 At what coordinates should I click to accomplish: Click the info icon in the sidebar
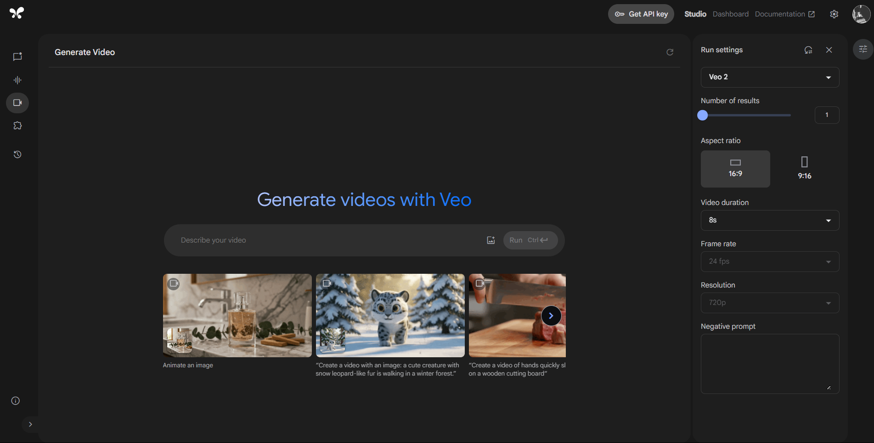click(15, 401)
